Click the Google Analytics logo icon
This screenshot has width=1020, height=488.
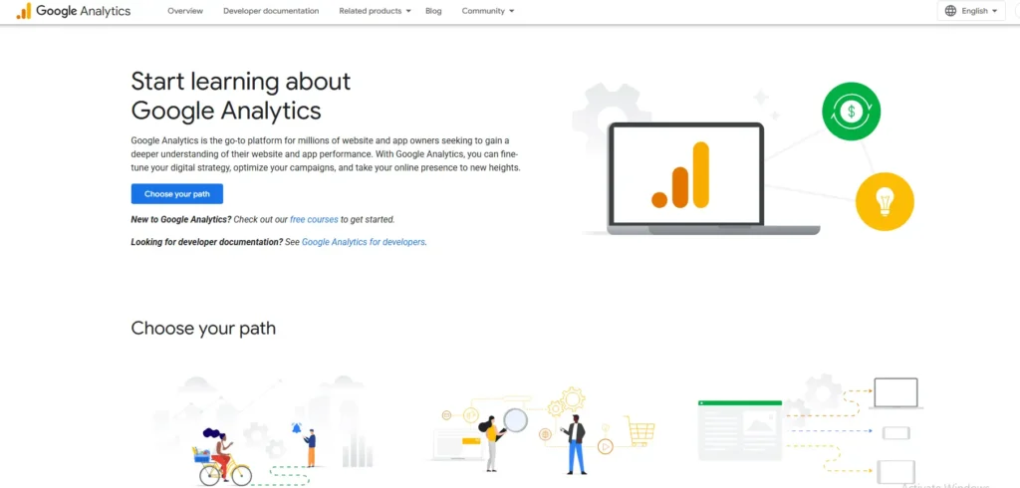pyautogui.click(x=24, y=11)
